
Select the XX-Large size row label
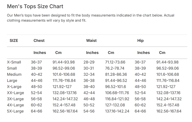[15, 93]
